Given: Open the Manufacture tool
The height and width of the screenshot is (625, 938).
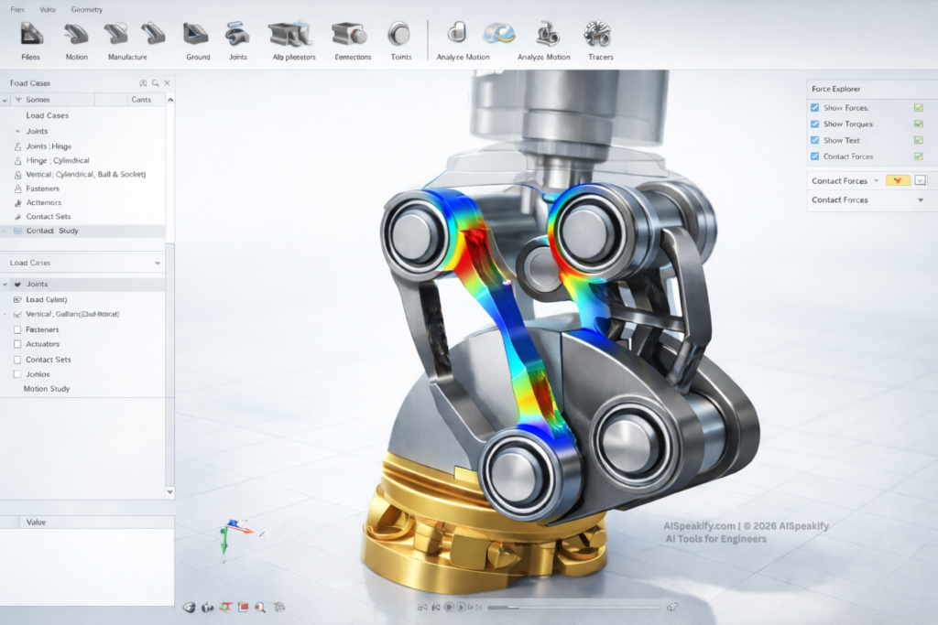Looking at the screenshot, I should point(128,38).
